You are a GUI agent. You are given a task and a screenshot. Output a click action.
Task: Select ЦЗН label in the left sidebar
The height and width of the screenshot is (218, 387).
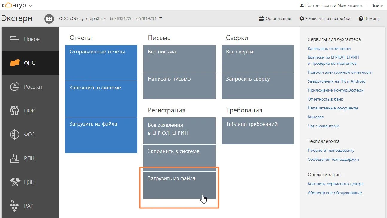click(x=29, y=182)
